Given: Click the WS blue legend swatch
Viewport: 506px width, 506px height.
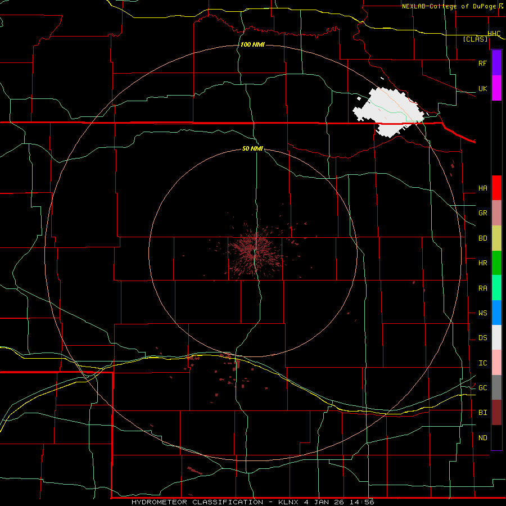Looking at the screenshot, I should [x=496, y=313].
